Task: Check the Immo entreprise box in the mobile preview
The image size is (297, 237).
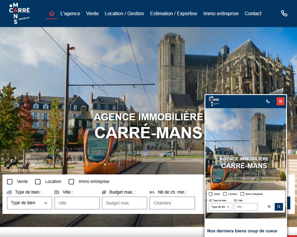Action: pos(242,194)
